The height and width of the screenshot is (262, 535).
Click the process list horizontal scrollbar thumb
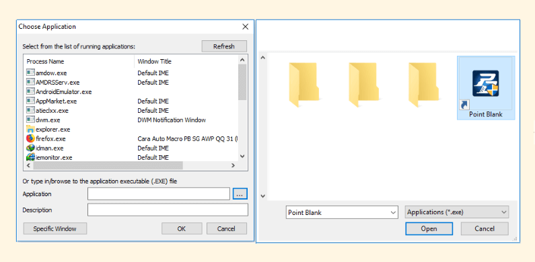pos(108,165)
